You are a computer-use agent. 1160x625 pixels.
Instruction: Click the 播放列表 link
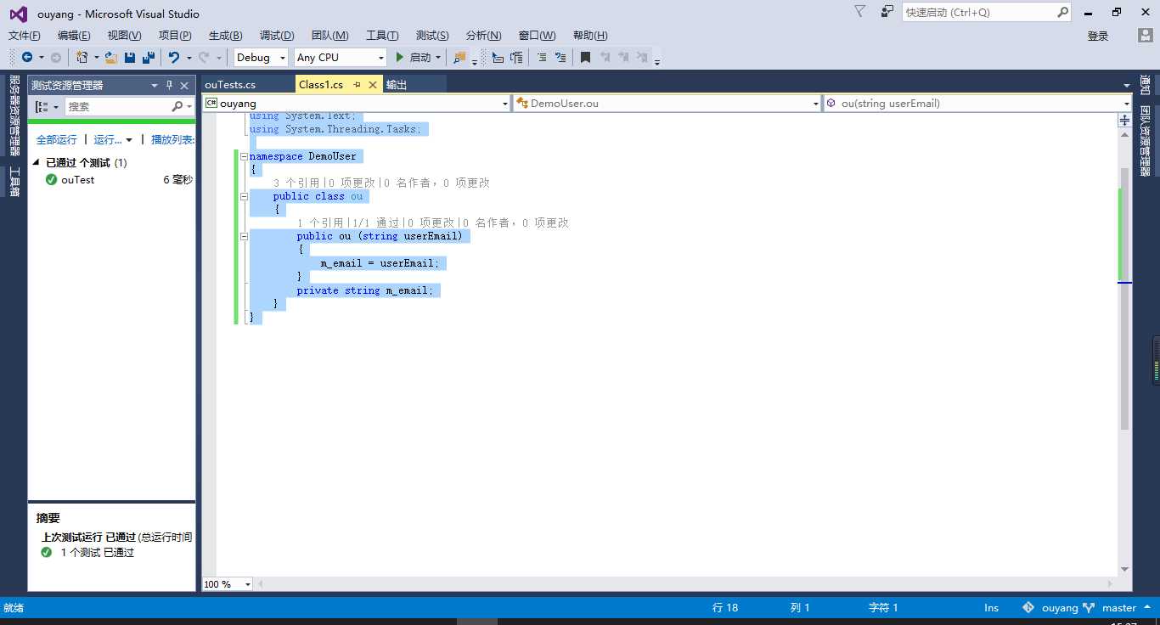coord(172,140)
